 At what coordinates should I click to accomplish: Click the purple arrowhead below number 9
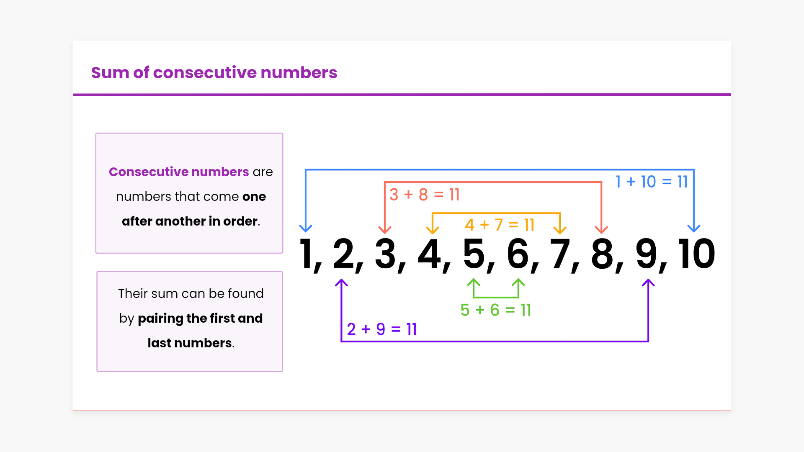coord(648,283)
